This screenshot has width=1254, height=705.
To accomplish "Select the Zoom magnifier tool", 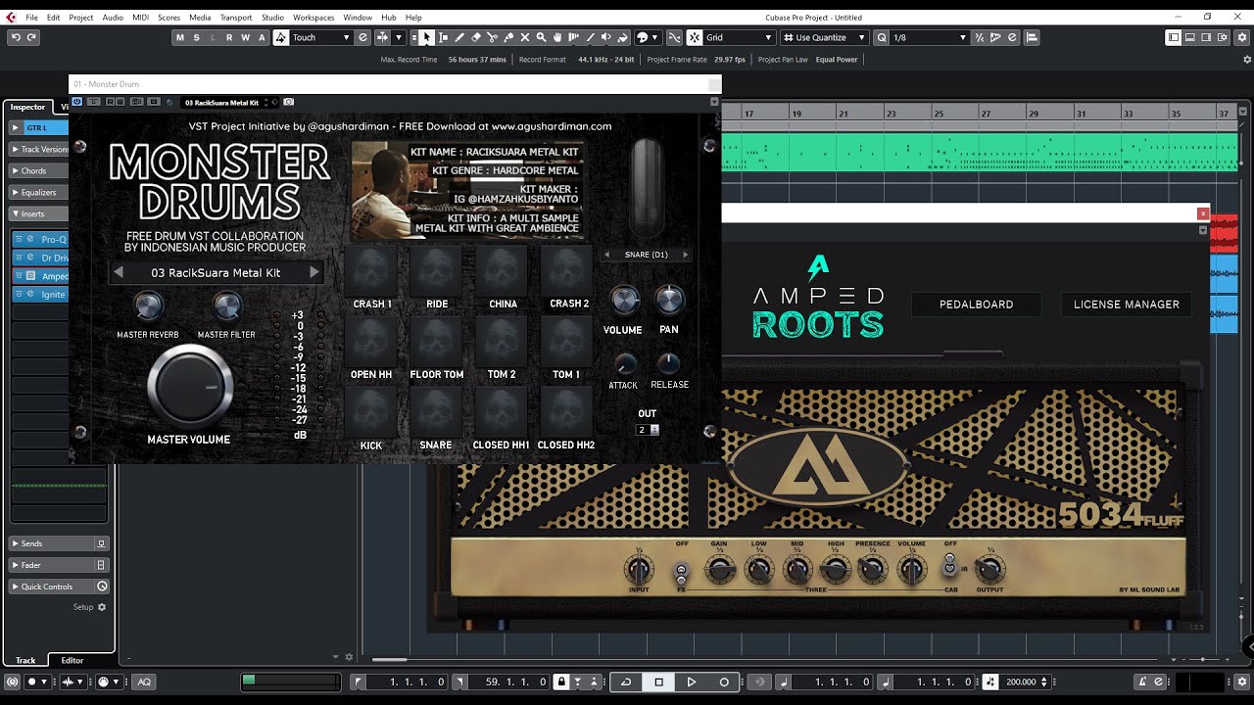I will [541, 37].
